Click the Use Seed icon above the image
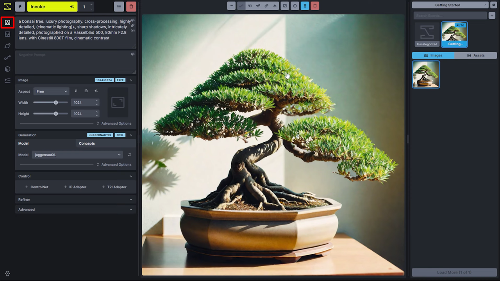 click(258, 6)
